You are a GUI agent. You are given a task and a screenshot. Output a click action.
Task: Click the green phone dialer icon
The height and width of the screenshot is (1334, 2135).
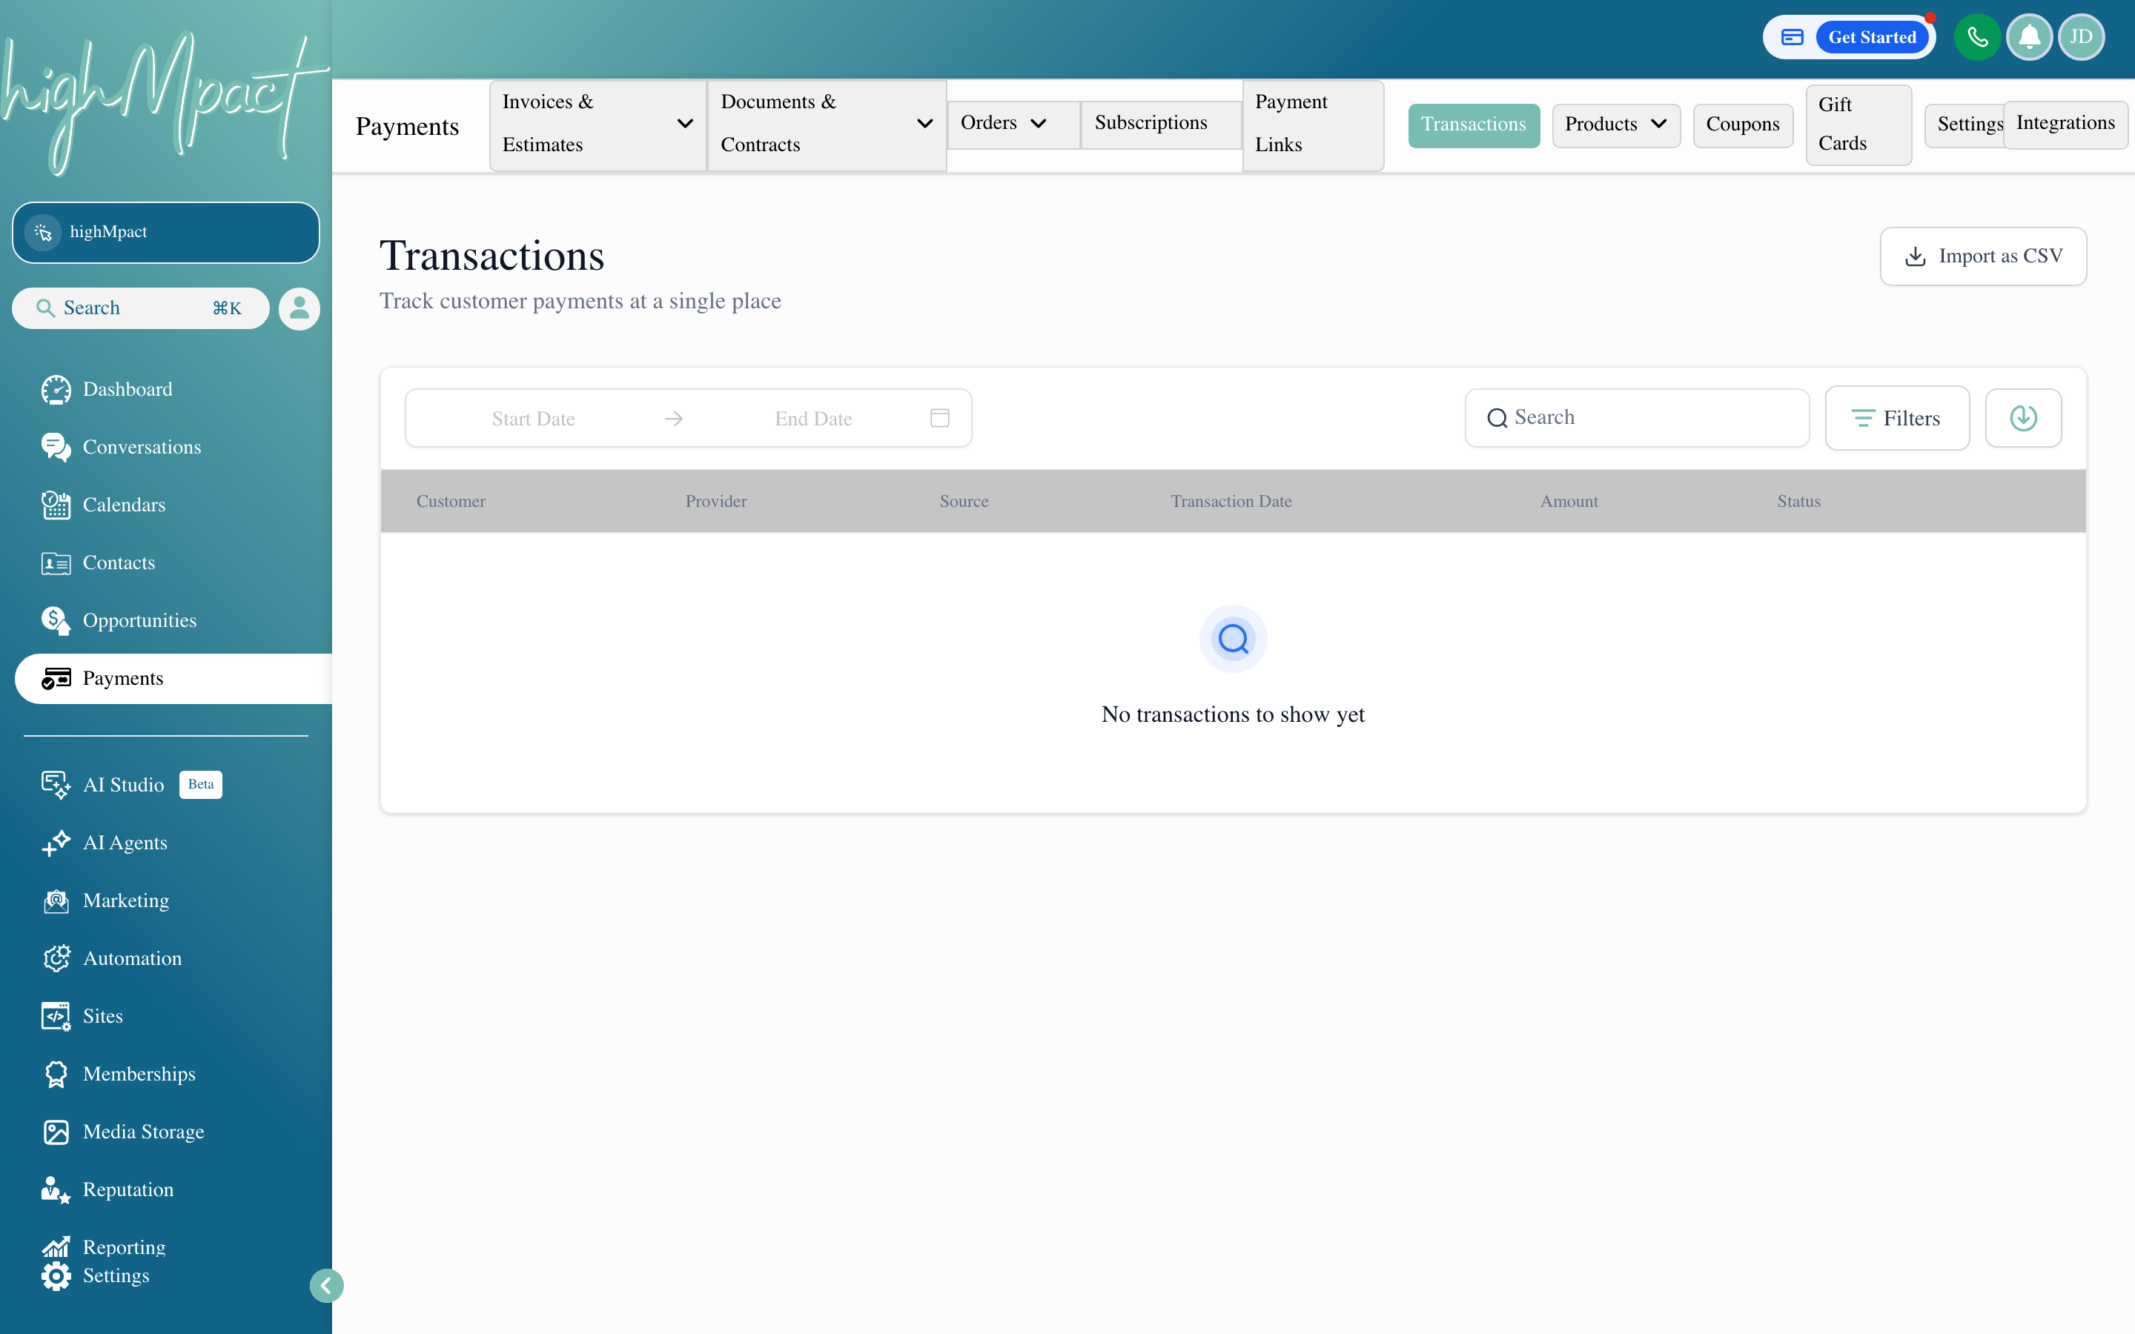point(1977,37)
